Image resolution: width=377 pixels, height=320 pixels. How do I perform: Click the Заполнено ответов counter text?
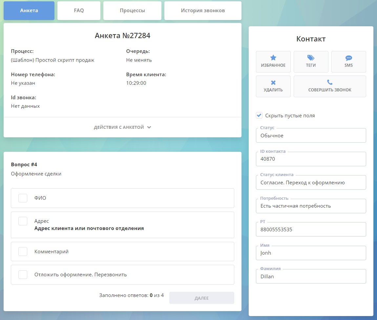[x=131, y=295]
